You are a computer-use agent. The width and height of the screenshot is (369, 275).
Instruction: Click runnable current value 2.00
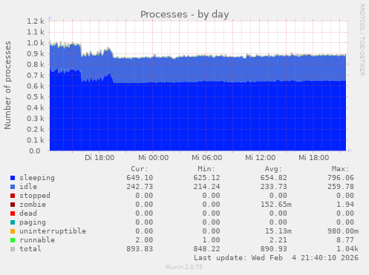(x=144, y=240)
